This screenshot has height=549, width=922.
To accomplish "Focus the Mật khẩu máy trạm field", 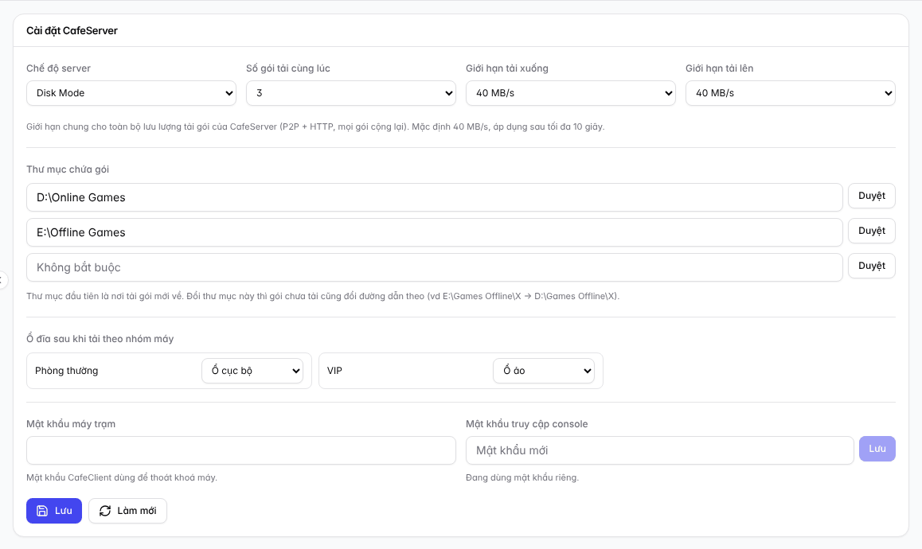I will pyautogui.click(x=241, y=450).
